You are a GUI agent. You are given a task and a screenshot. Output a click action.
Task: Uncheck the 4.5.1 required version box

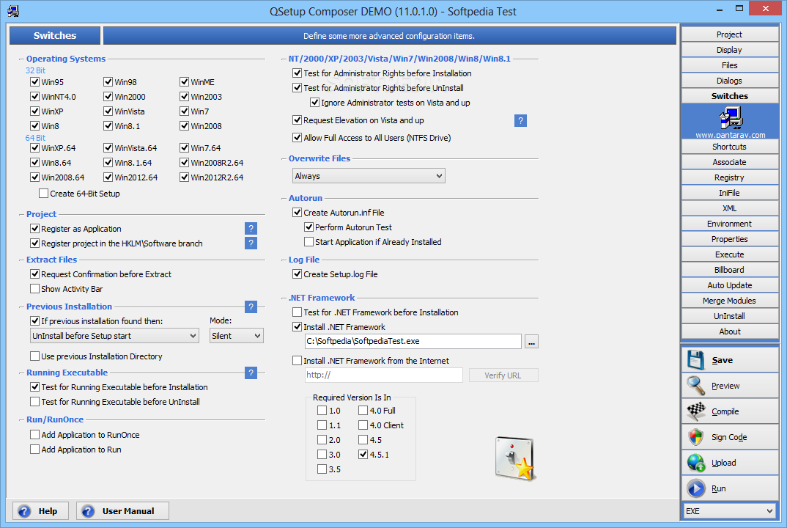(363, 455)
